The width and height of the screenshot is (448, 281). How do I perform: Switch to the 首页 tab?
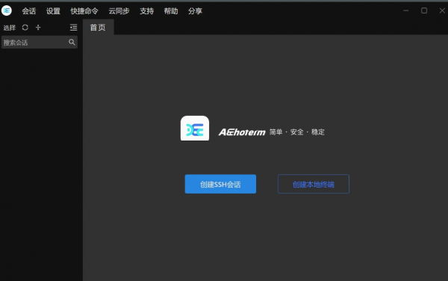pyautogui.click(x=98, y=28)
